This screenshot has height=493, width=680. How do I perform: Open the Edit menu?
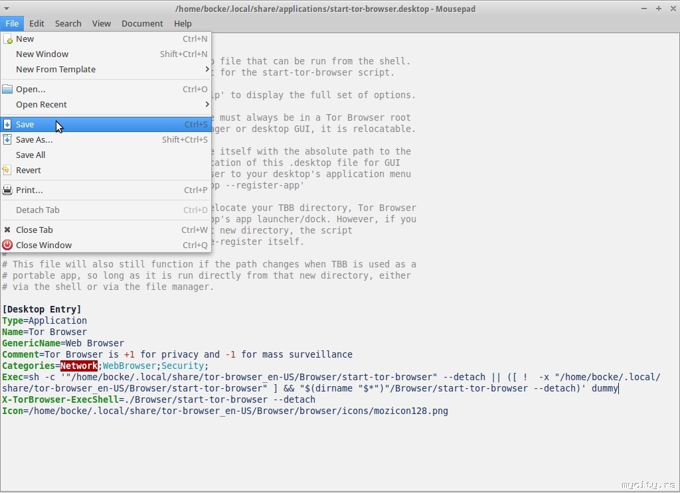point(37,23)
